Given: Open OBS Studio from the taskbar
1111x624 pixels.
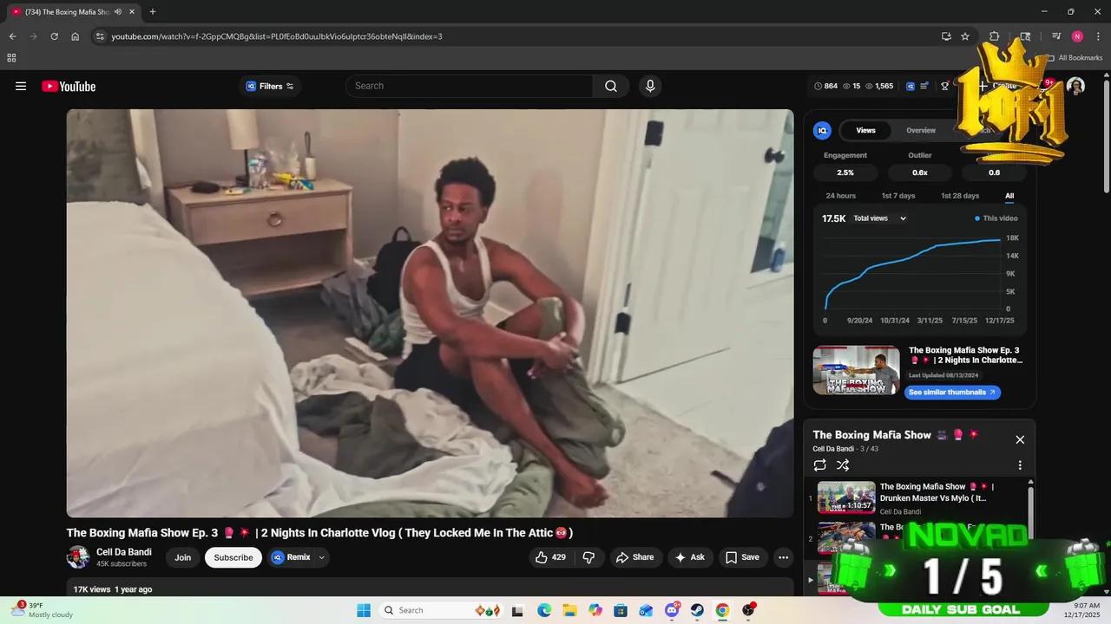Looking at the screenshot, I should click(748, 610).
